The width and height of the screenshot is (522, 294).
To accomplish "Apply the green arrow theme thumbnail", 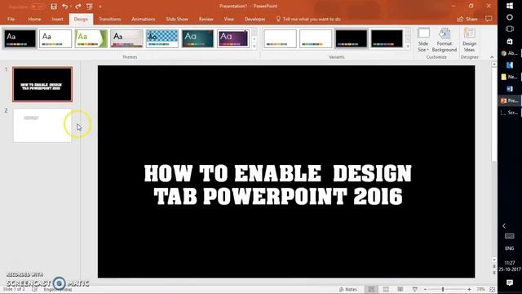I will (x=91, y=38).
